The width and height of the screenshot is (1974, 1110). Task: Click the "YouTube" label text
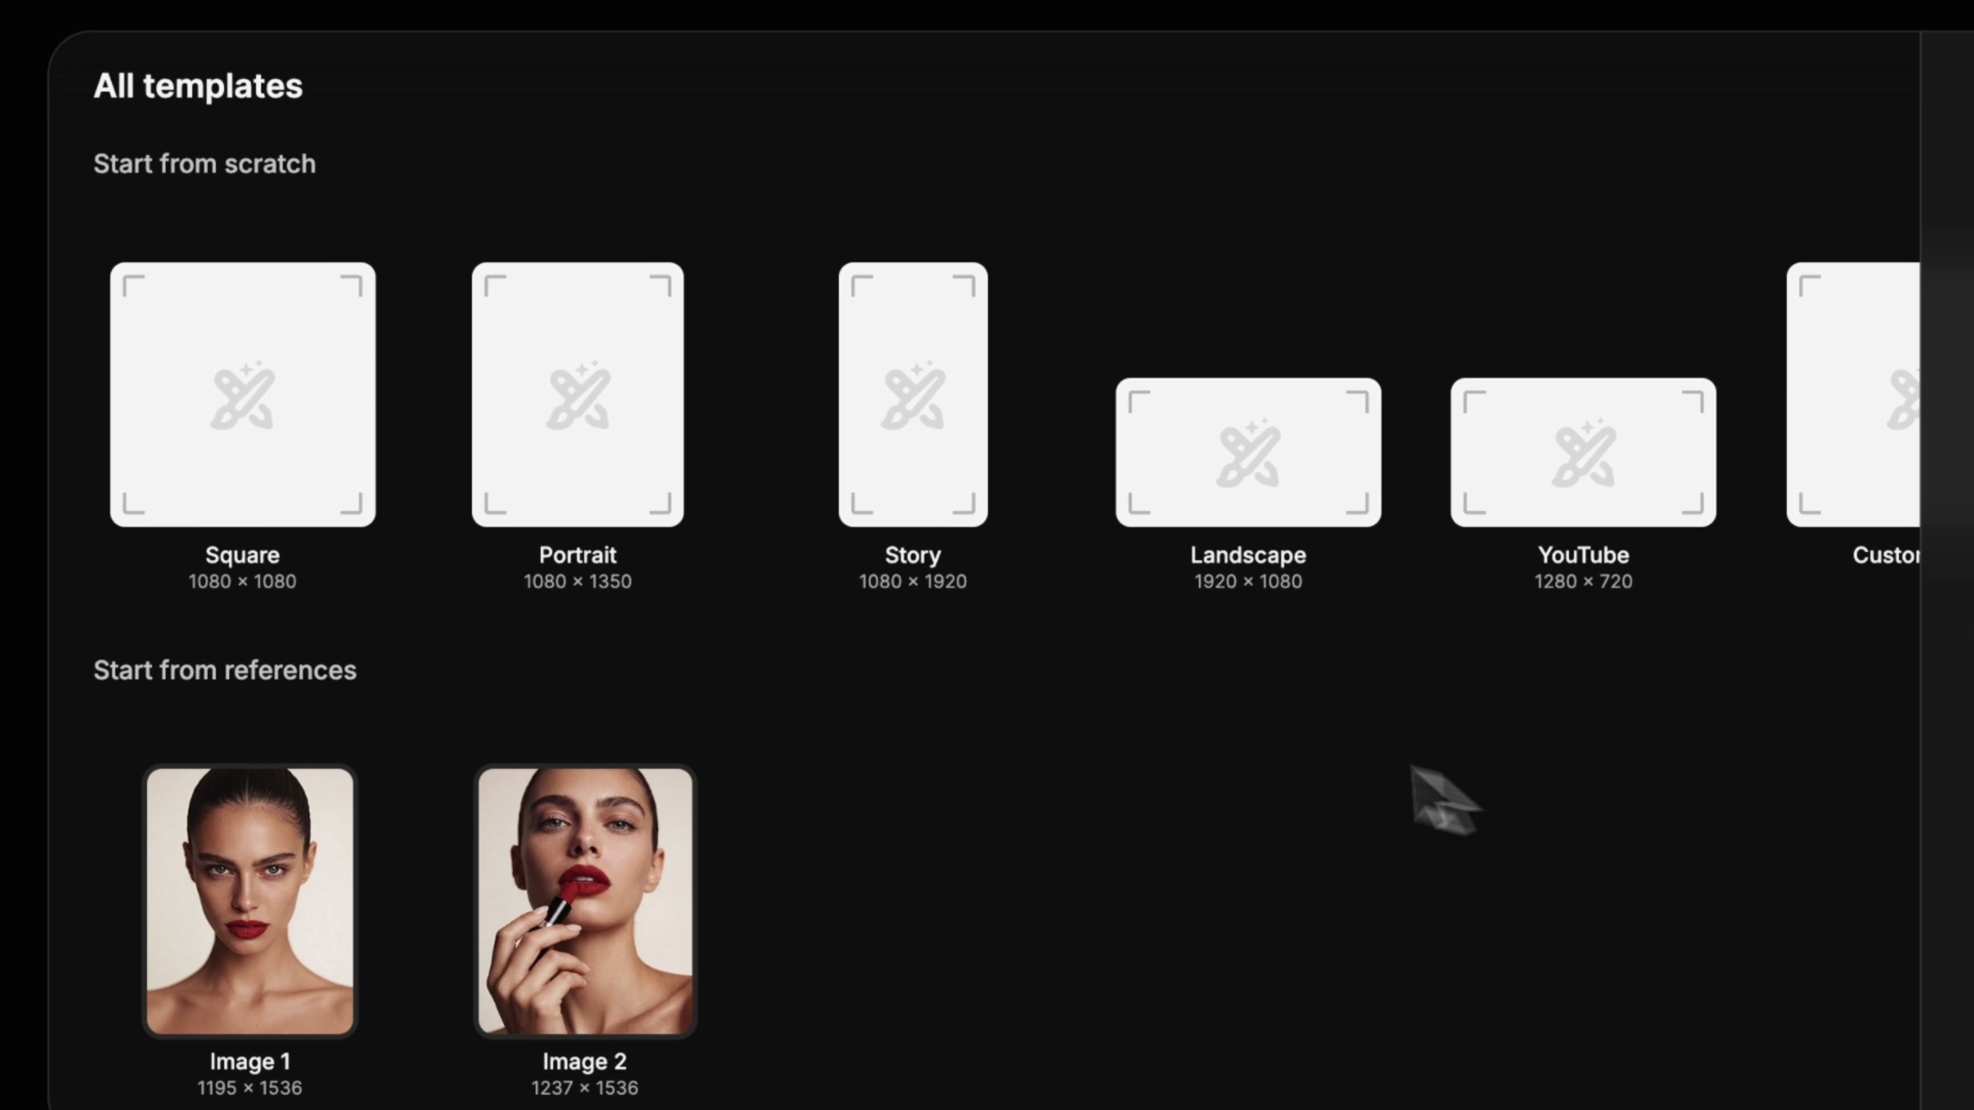(x=1583, y=554)
